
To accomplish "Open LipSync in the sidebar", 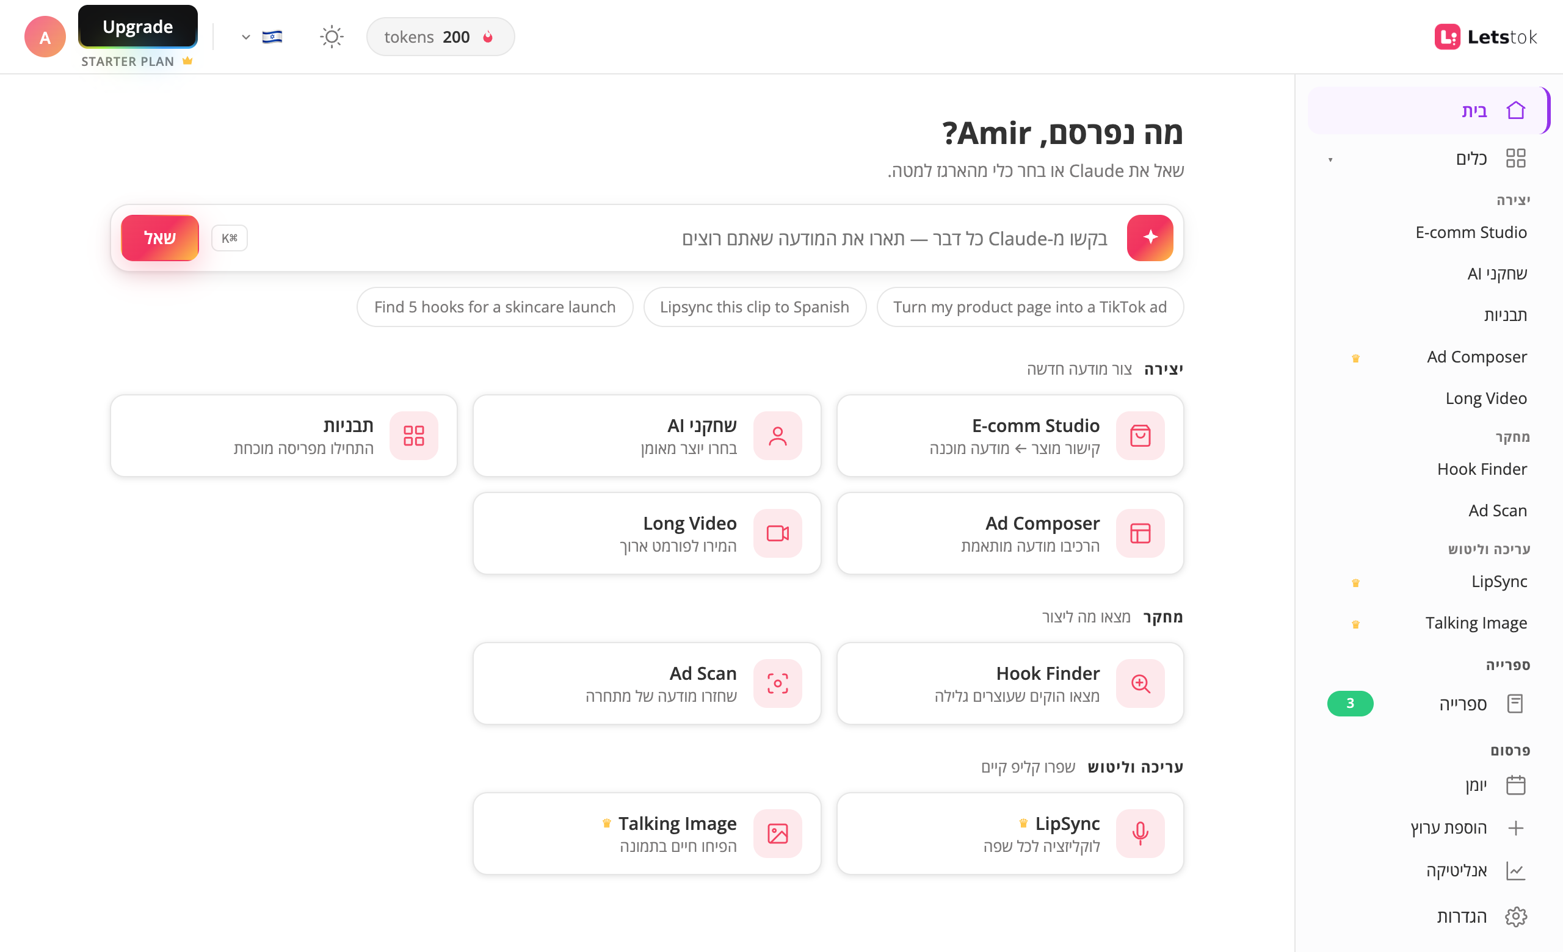I will 1499,581.
